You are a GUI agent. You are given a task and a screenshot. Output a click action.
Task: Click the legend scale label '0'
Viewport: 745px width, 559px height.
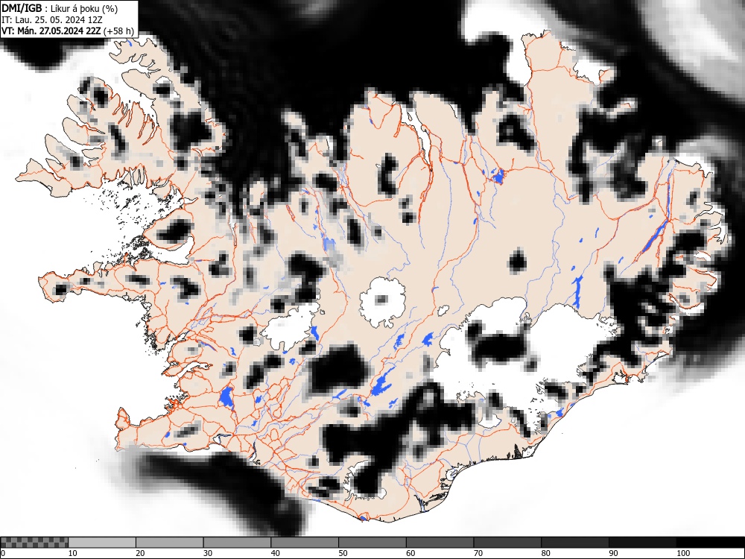(x=3, y=553)
